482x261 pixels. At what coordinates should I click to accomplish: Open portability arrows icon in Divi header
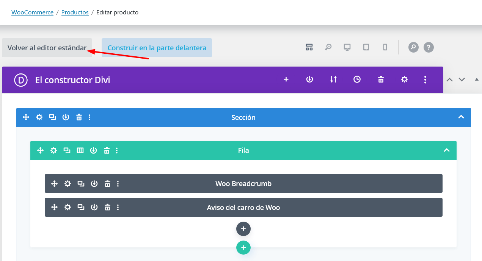[x=333, y=79]
